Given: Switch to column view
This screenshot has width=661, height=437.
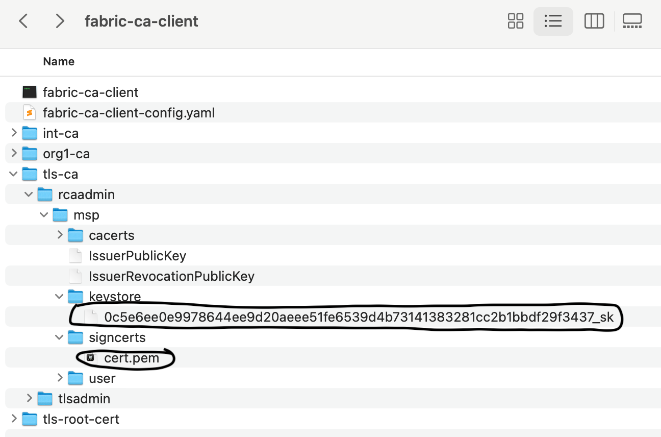Looking at the screenshot, I should 594,21.
